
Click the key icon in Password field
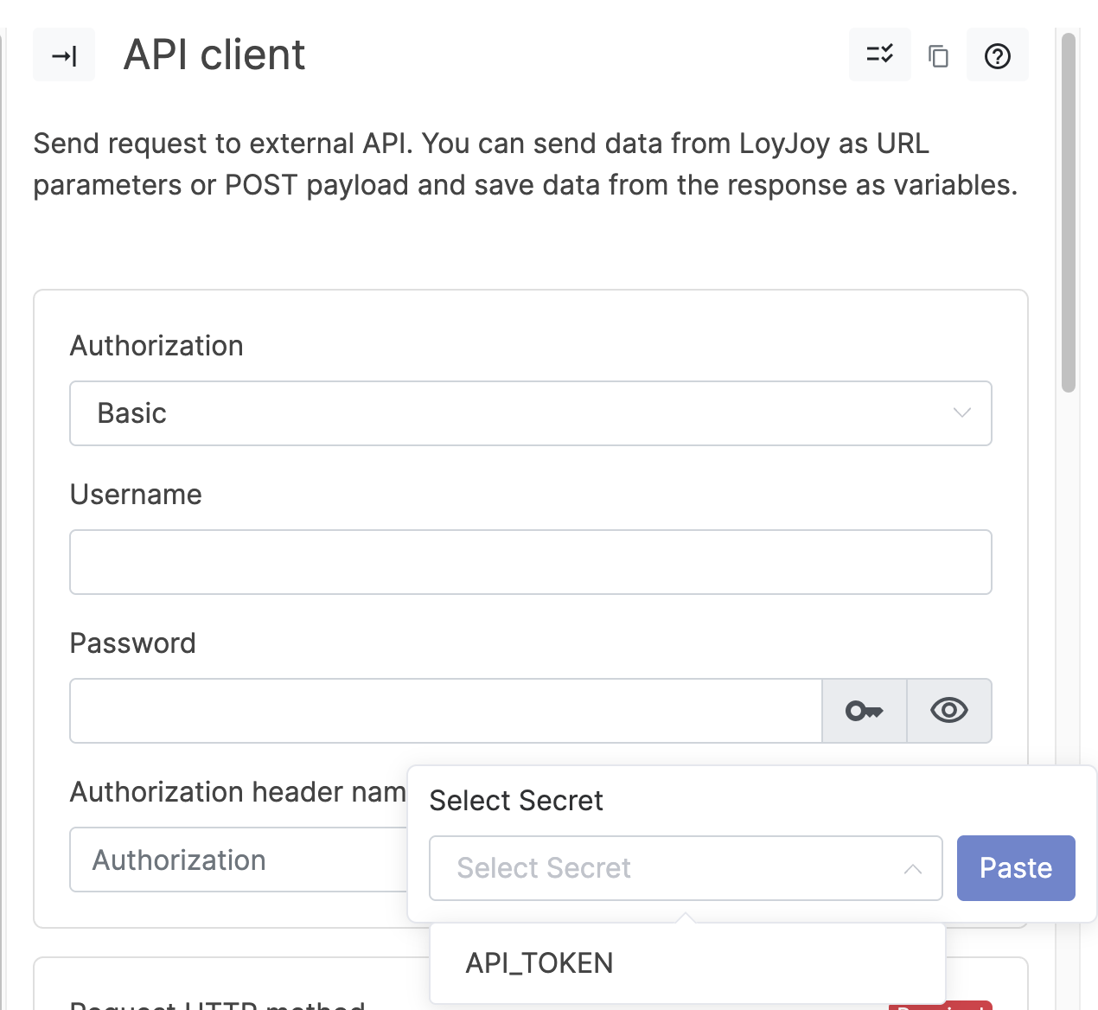[x=864, y=711]
